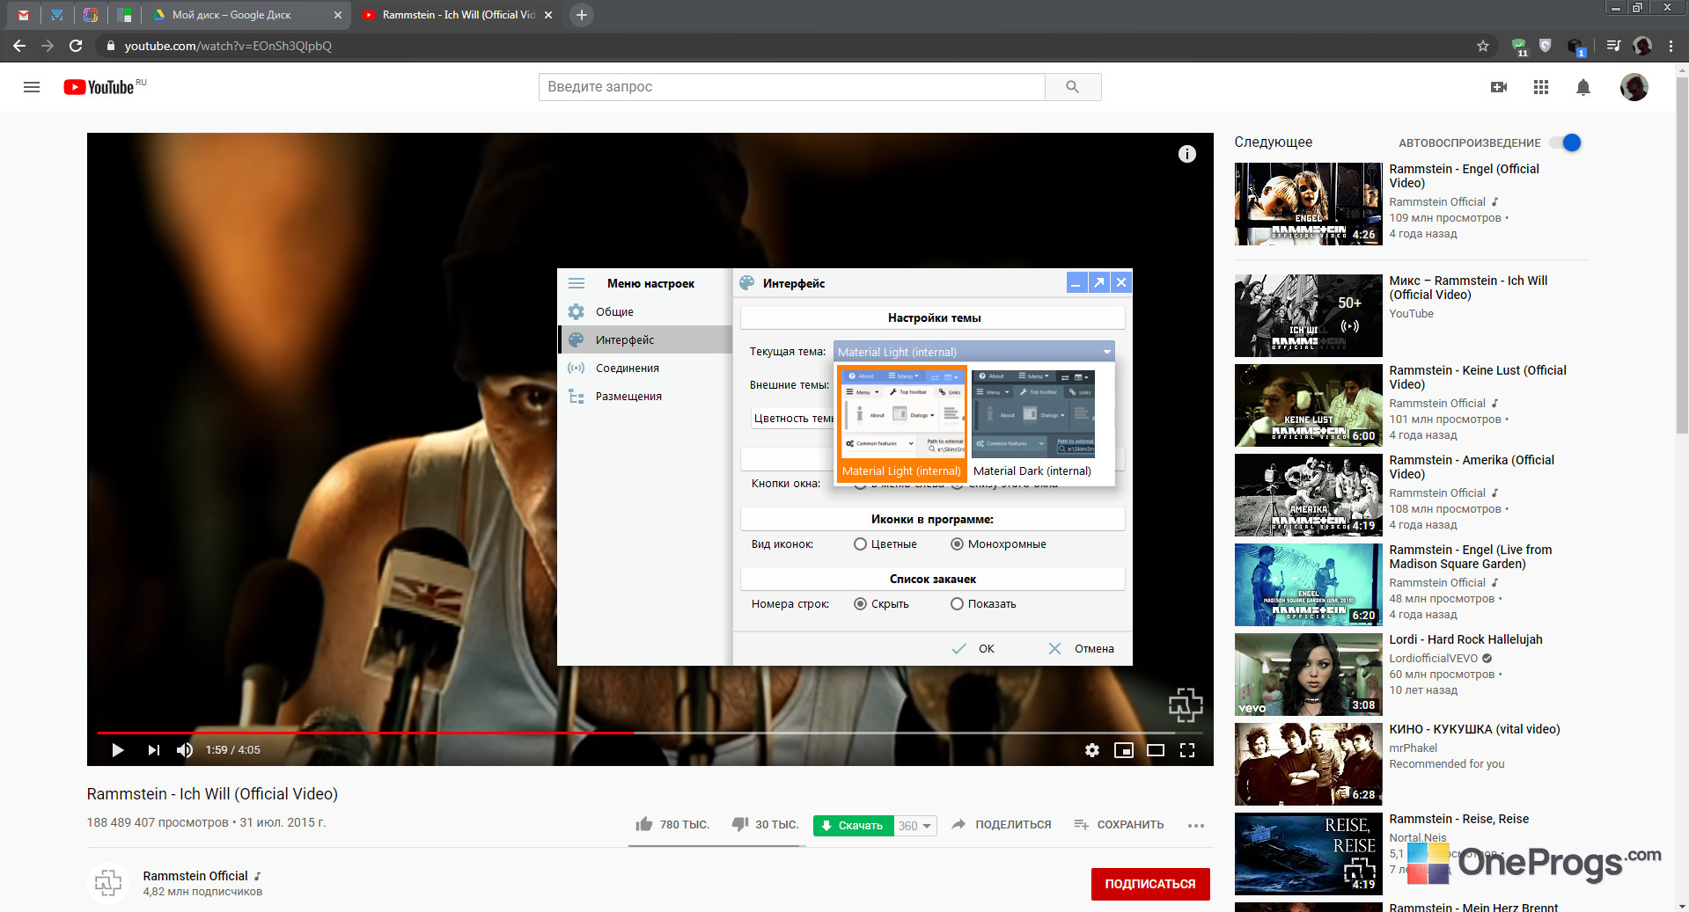Image resolution: width=1689 pixels, height=912 pixels.
Task: Go back in browser history
Action: pyautogui.click(x=19, y=46)
